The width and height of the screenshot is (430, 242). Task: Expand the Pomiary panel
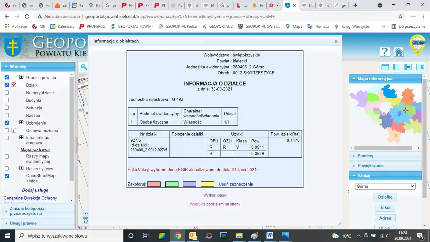point(365,156)
